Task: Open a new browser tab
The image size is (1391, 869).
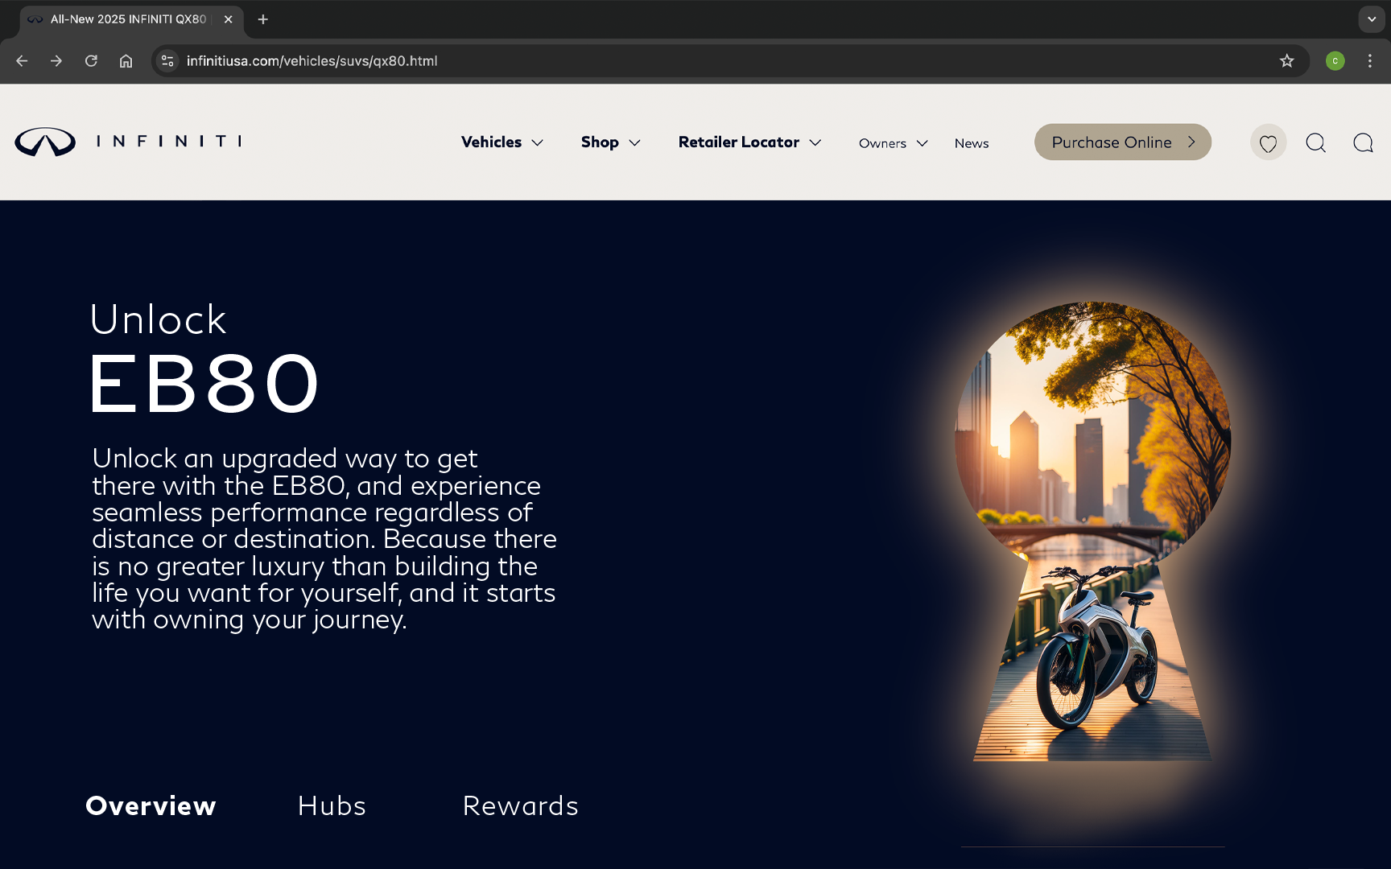Action: 262,19
